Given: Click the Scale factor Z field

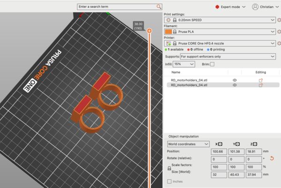Looking at the screenshot, I should pos(253,167).
